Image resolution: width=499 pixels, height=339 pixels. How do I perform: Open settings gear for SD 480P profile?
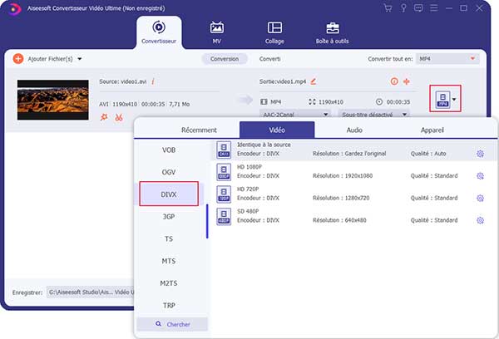point(480,220)
